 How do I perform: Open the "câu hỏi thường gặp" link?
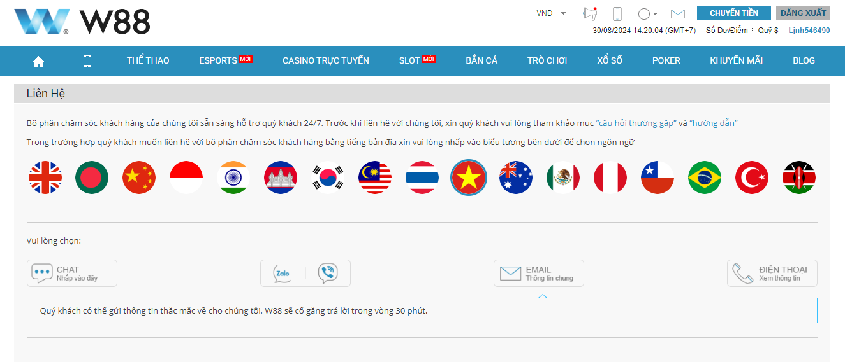coord(636,123)
